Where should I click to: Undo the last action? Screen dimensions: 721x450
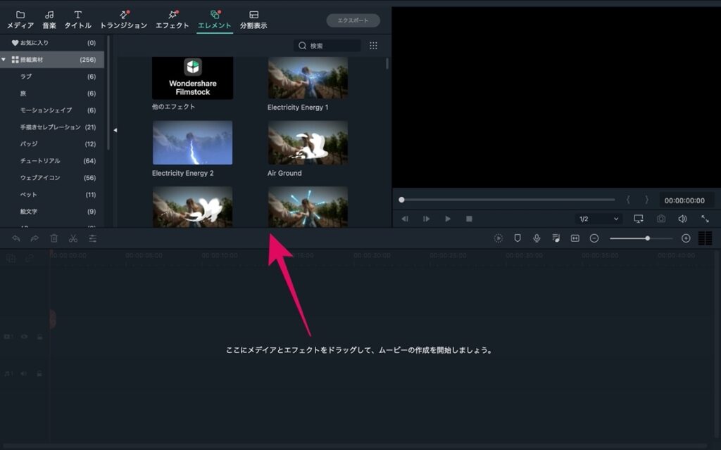point(16,238)
